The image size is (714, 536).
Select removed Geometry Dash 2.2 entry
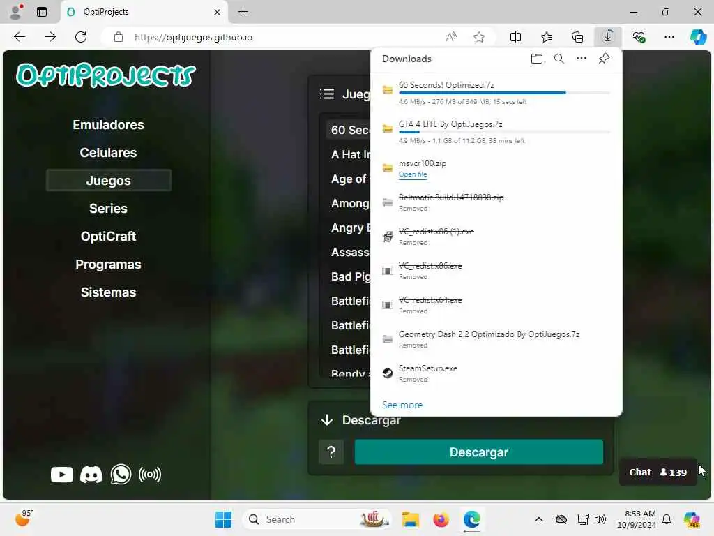tap(496, 339)
